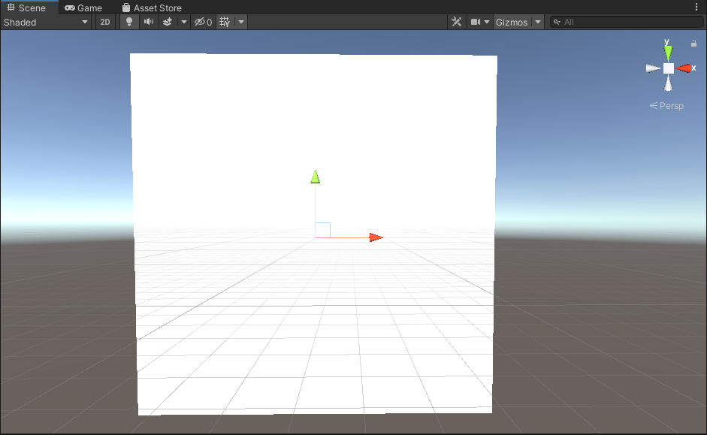Open the scene effects dropdown arrow

[x=183, y=22]
